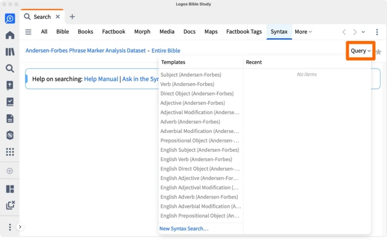Open the Help Manual link
The width and height of the screenshot is (387, 241).
101,79
